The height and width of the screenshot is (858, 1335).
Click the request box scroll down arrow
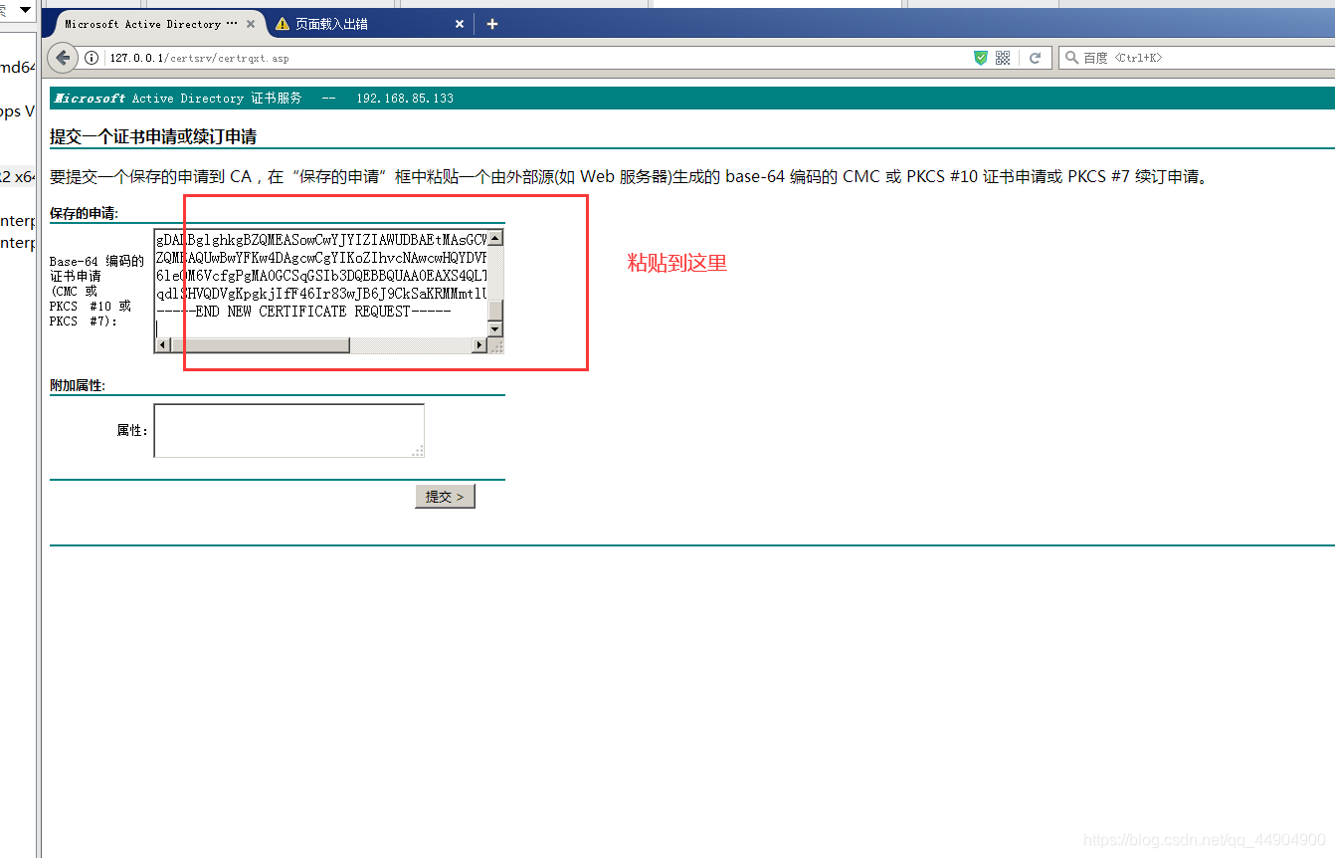pyautogui.click(x=495, y=328)
